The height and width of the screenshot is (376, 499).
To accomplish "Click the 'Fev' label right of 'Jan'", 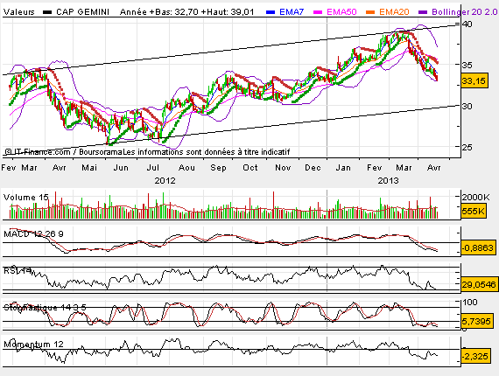I will [x=374, y=168].
